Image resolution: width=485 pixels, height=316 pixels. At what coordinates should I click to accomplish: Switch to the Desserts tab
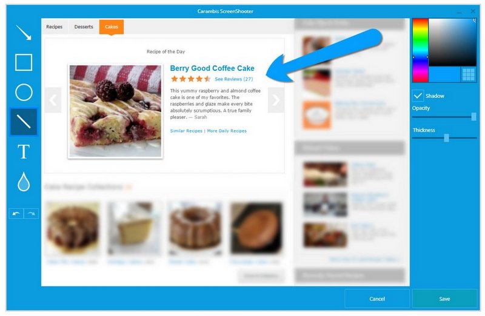84,27
